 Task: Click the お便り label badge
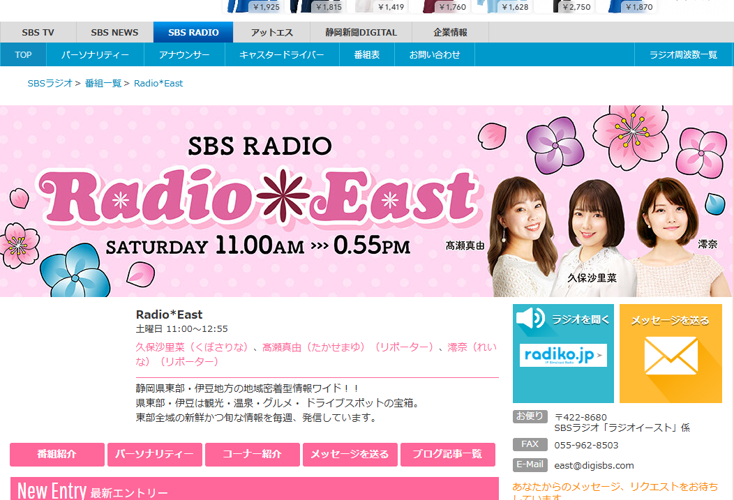pyautogui.click(x=530, y=416)
